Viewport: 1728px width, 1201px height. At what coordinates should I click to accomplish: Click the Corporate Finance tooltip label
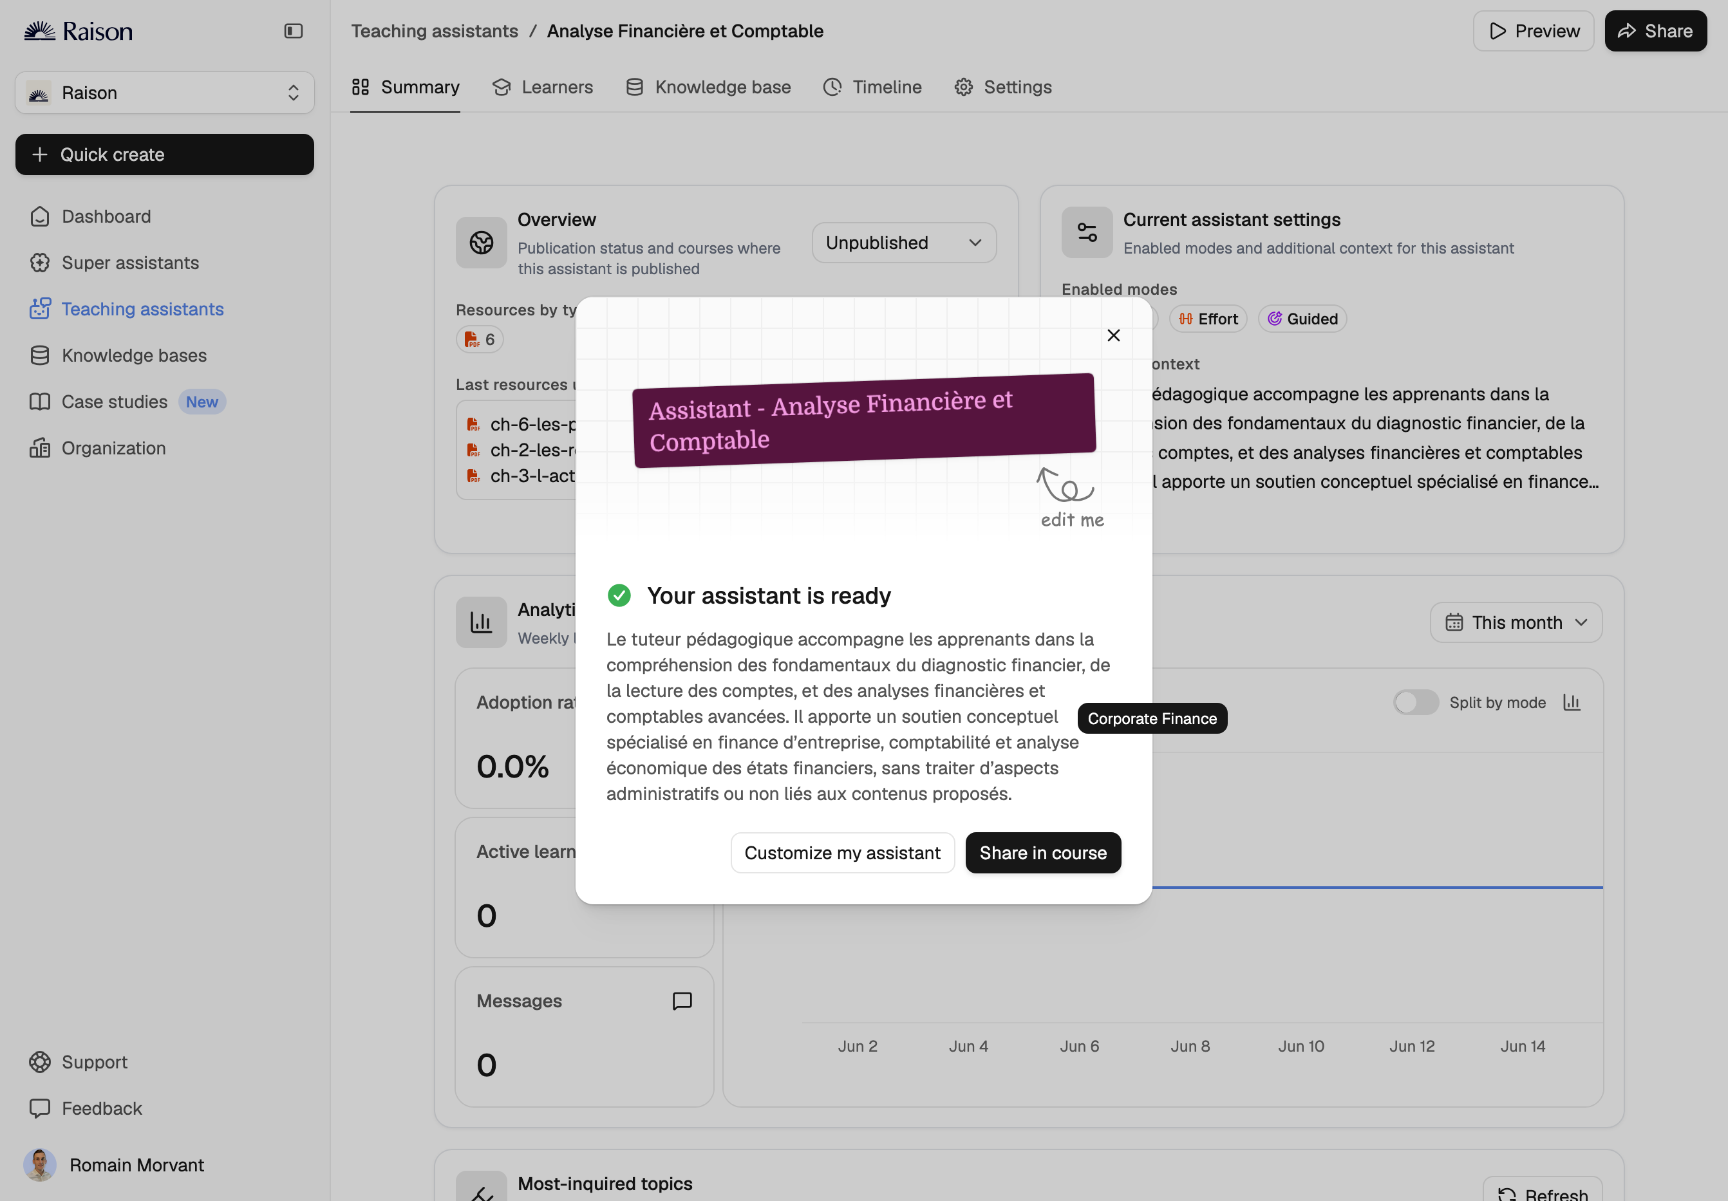[x=1152, y=719]
